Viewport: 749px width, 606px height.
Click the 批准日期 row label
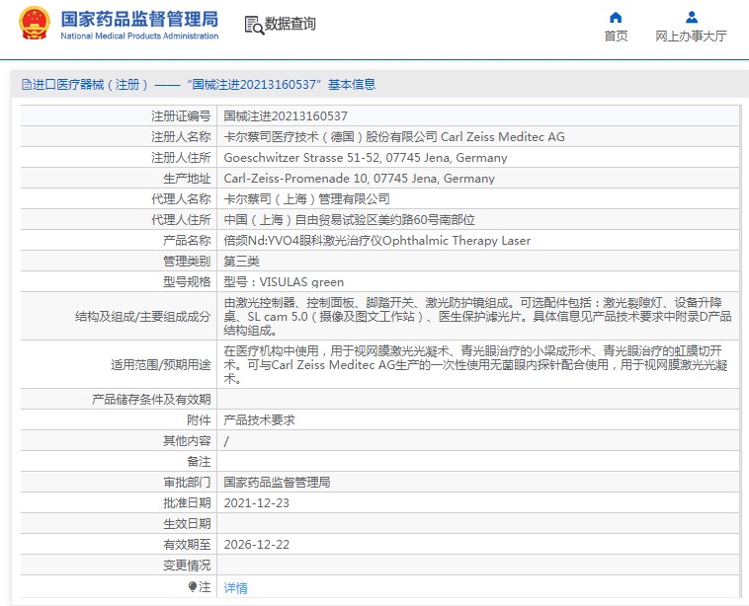click(x=187, y=503)
